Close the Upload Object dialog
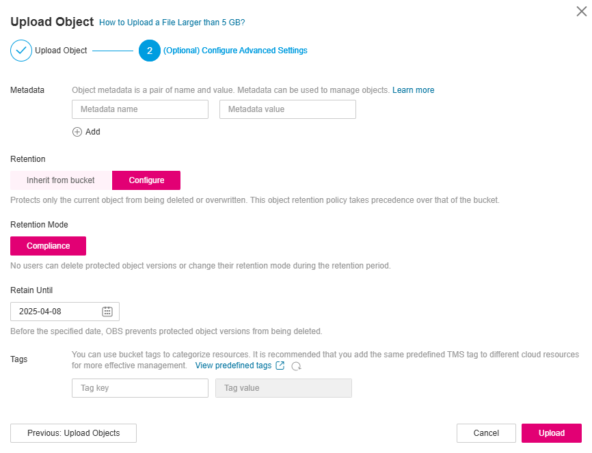592x453 pixels. 582,12
